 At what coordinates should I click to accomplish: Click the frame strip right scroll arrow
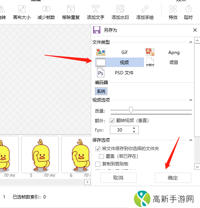point(87,182)
